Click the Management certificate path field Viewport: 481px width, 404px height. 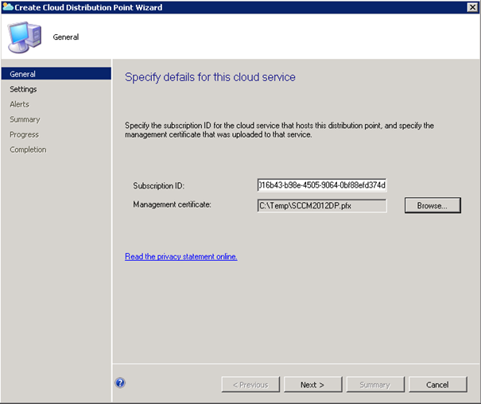(321, 206)
